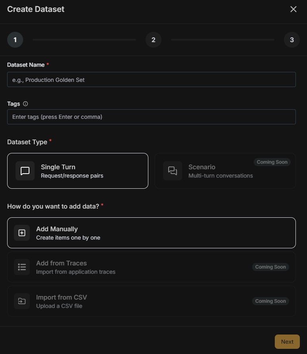Image resolution: width=307 pixels, height=354 pixels.
Task: Click the Single Turn chat bubble icon
Action: pos(25,170)
